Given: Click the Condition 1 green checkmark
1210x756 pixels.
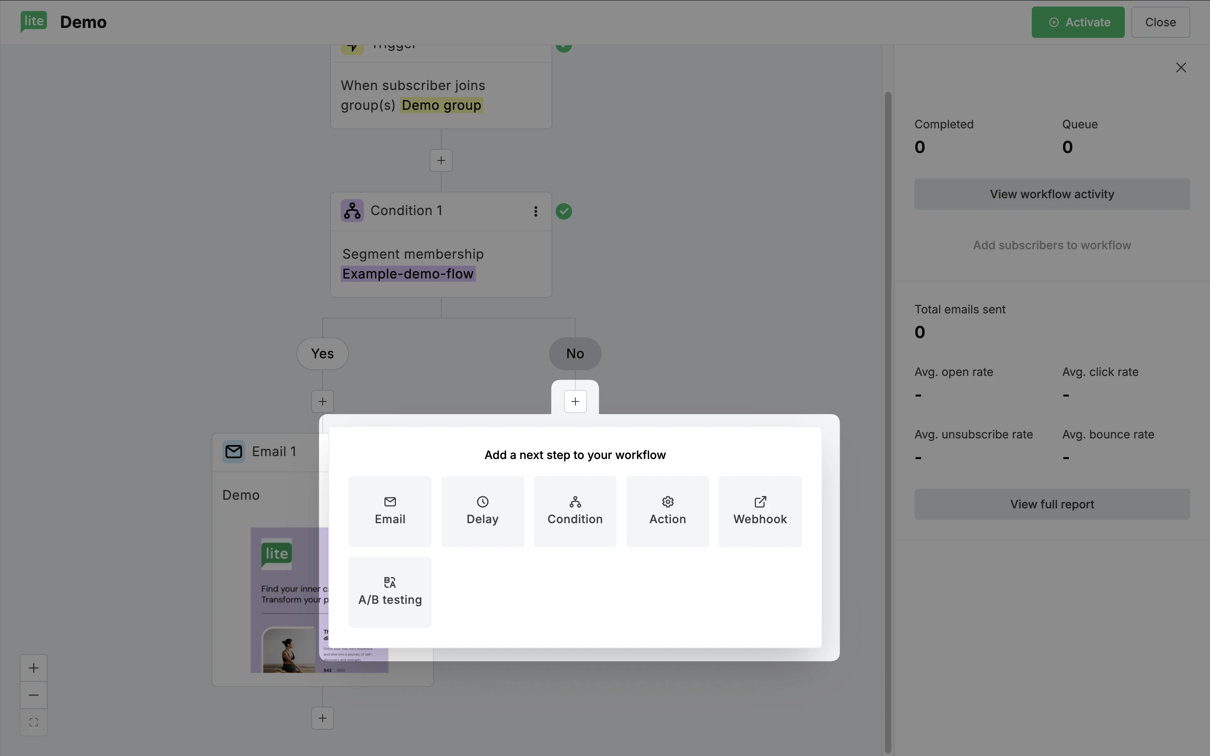Looking at the screenshot, I should 564,211.
